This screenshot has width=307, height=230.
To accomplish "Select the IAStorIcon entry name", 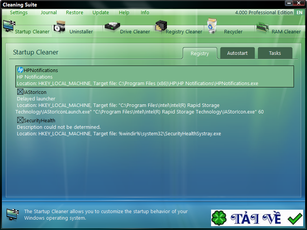I will [35, 92].
